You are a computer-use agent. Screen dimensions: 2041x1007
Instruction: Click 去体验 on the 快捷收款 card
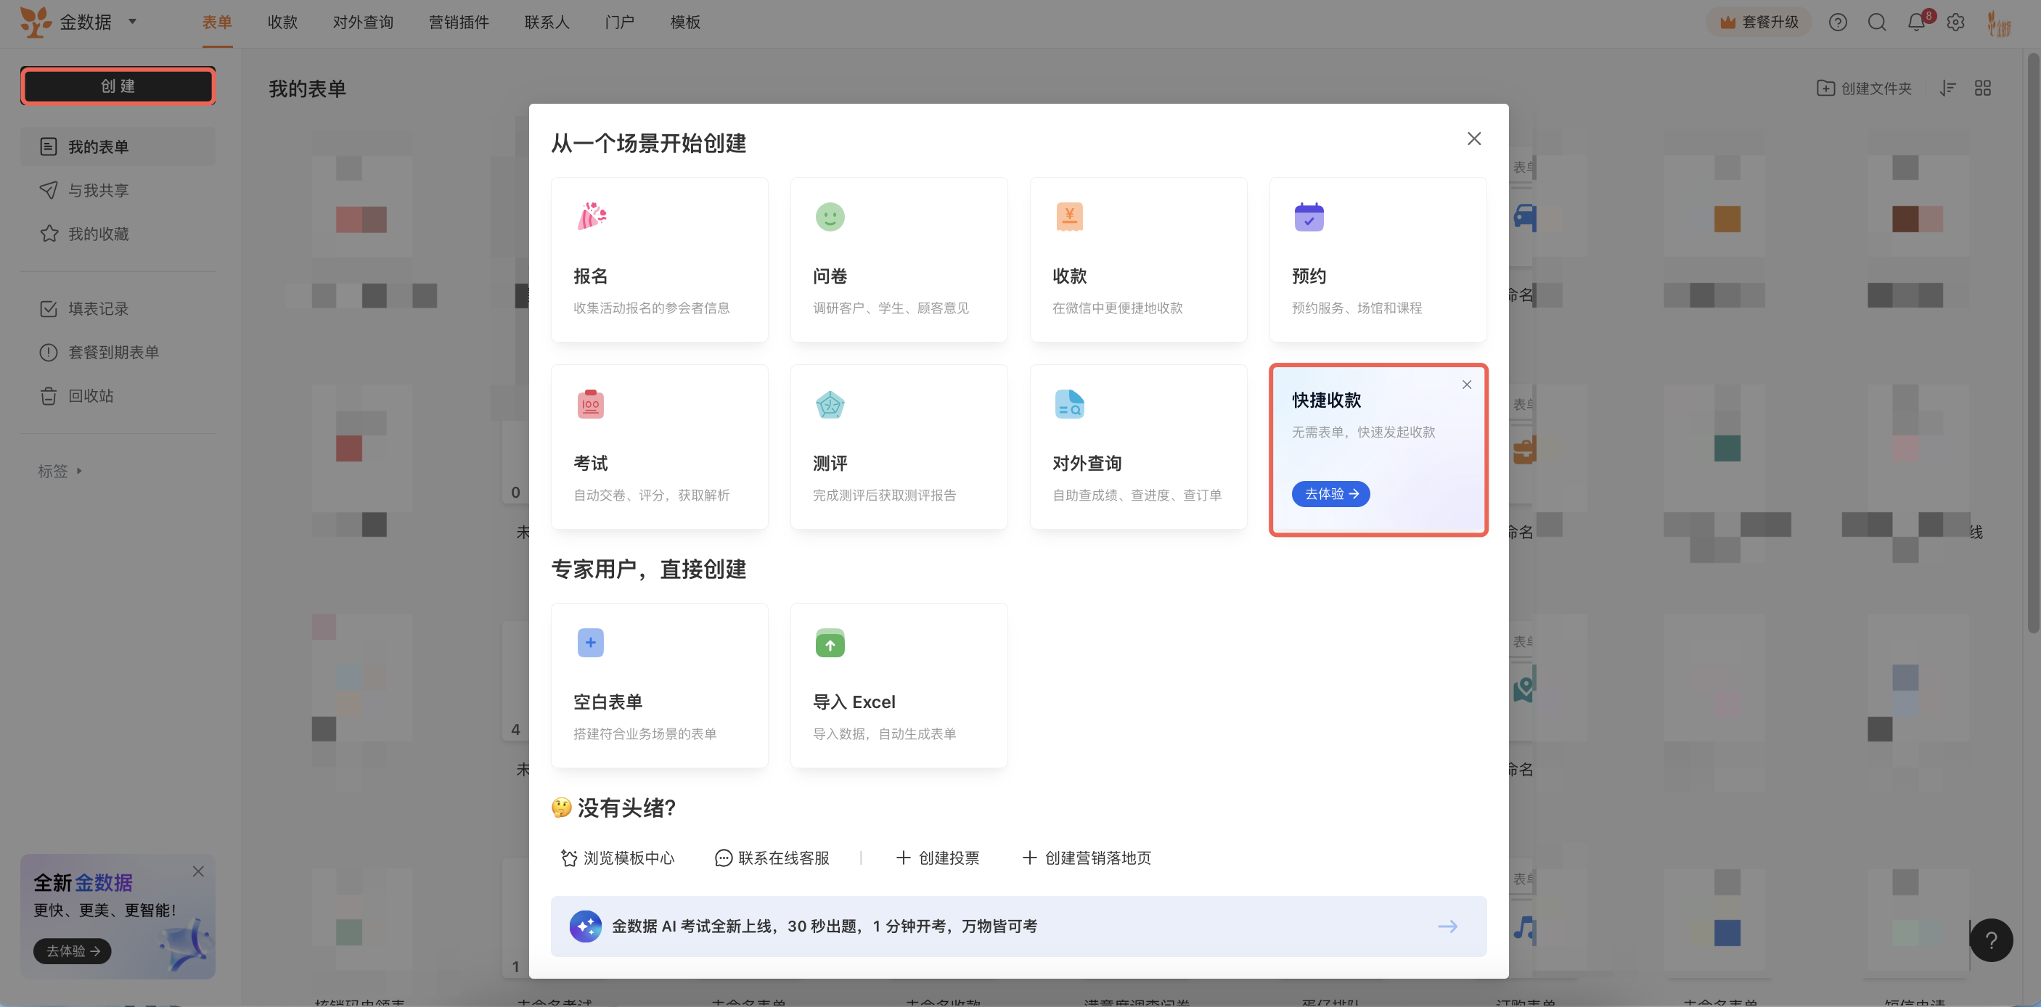tap(1331, 494)
